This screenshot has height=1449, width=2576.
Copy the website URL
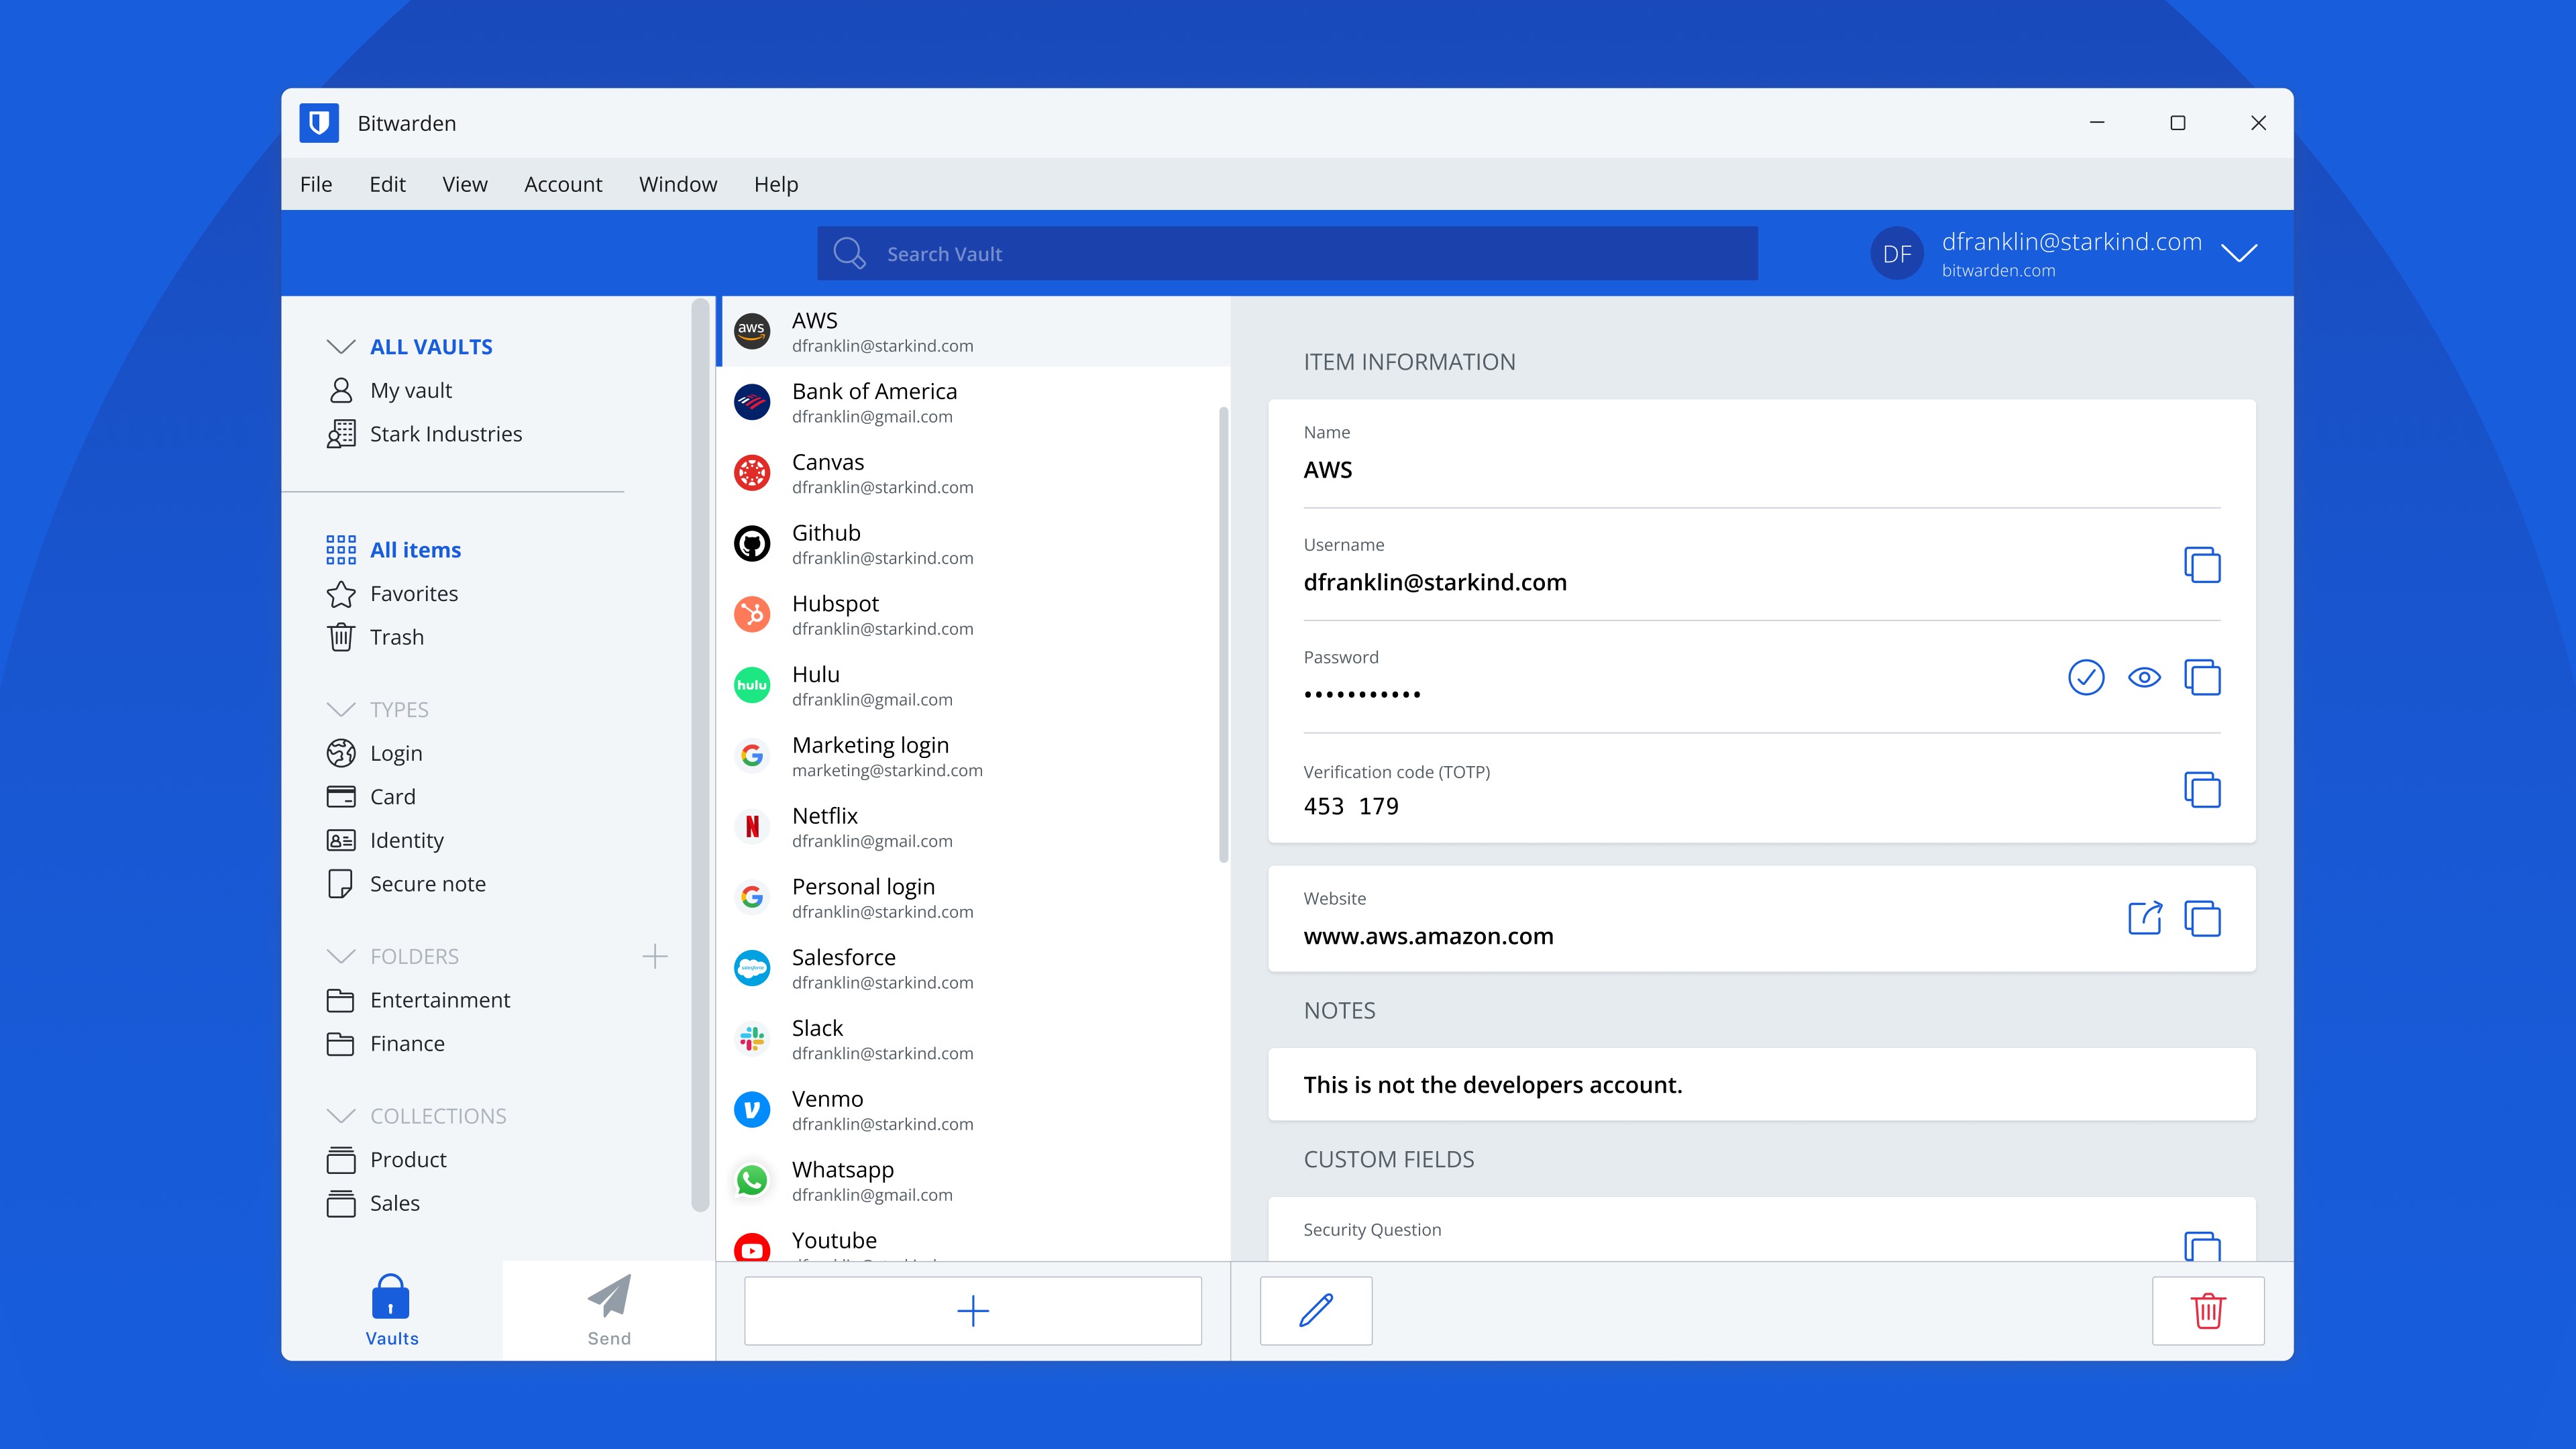tap(2201, 917)
